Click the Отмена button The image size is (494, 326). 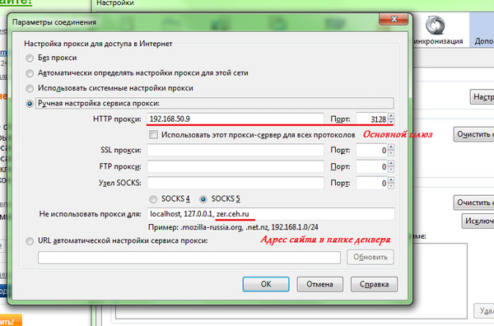coord(319,284)
